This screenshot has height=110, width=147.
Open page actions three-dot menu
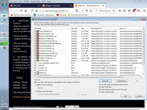[83, 11]
